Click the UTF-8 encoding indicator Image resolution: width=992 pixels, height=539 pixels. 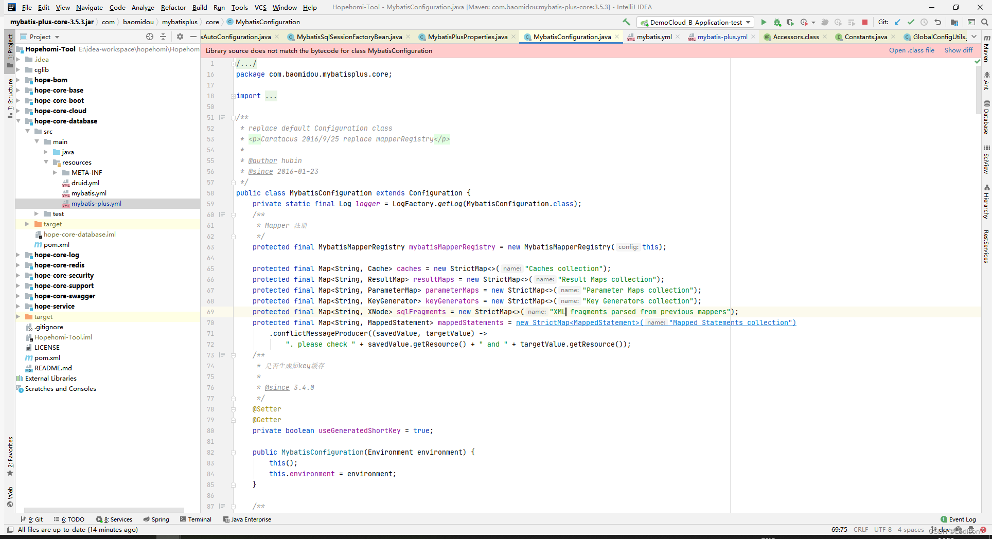click(x=882, y=530)
